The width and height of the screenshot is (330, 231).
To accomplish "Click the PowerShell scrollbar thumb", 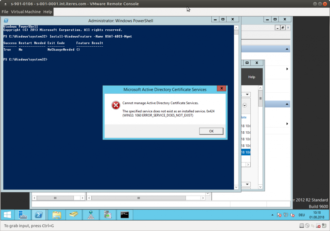I will 236,32.
